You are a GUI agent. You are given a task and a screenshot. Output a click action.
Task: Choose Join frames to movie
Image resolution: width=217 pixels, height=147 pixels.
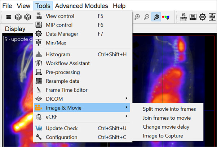(167, 118)
